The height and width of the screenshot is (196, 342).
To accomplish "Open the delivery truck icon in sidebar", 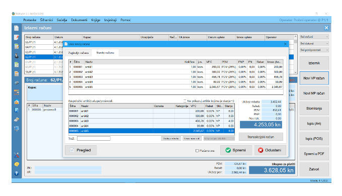I will [x=17, y=83].
